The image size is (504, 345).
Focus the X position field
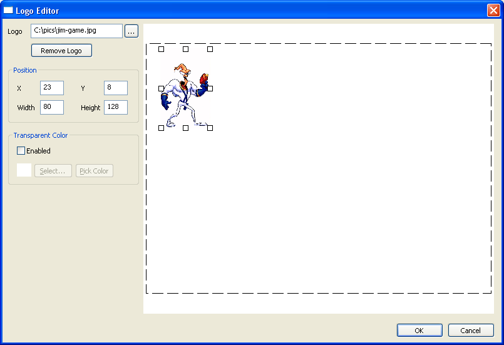(x=52, y=88)
